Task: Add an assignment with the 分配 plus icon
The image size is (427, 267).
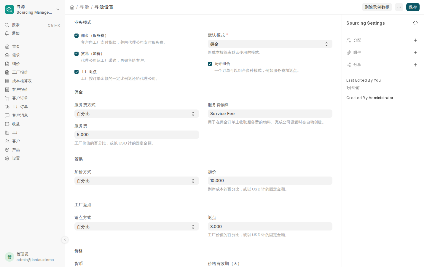Action: [415, 40]
